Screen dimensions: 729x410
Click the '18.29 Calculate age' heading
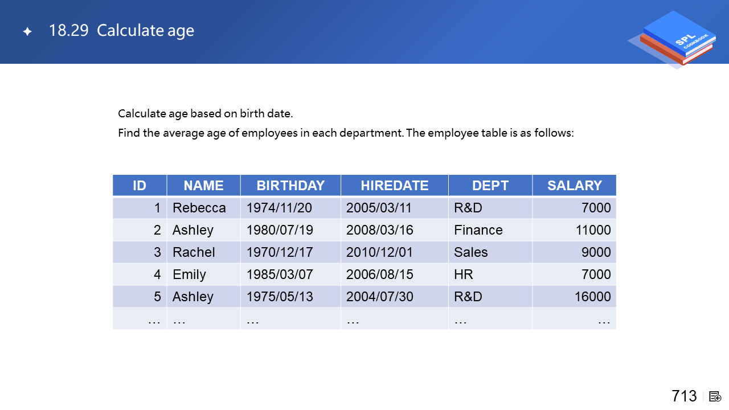(121, 31)
